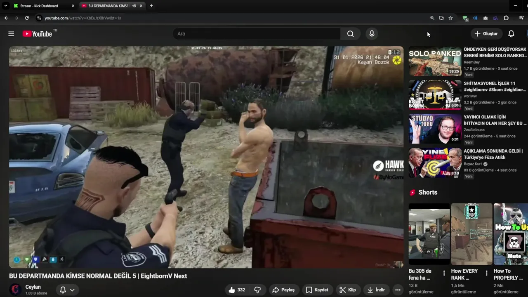The height and width of the screenshot is (297, 528).
Task: Mute the YouTube tab audio icon
Action: [134, 6]
